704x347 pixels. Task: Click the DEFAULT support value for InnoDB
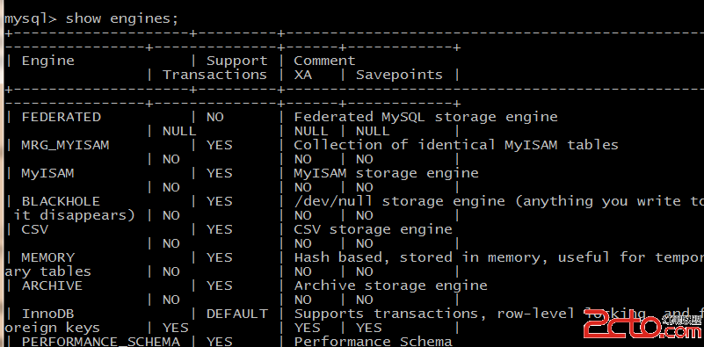tap(236, 314)
